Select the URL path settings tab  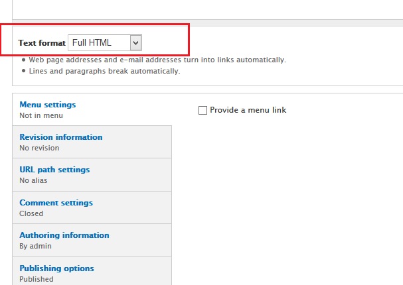(x=54, y=170)
